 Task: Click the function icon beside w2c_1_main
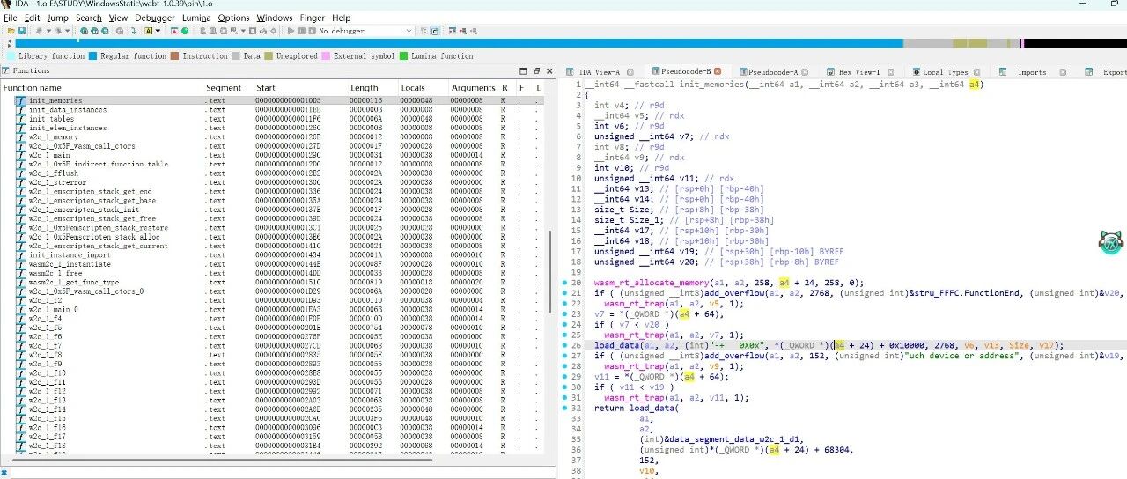[x=19, y=155]
